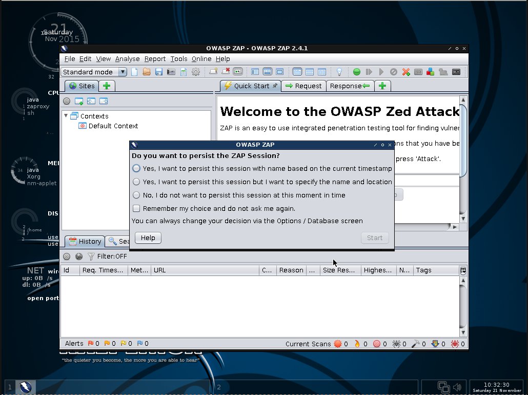Select the full layout toolbar icon
The width and height of the screenshot is (528, 395).
pyautogui.click(x=279, y=72)
